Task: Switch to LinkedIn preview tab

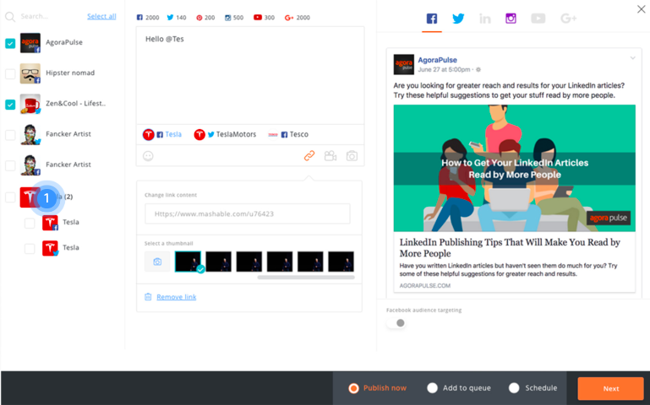Action: click(x=484, y=19)
